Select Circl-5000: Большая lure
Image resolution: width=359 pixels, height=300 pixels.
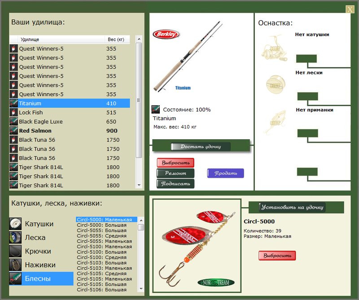(107, 225)
